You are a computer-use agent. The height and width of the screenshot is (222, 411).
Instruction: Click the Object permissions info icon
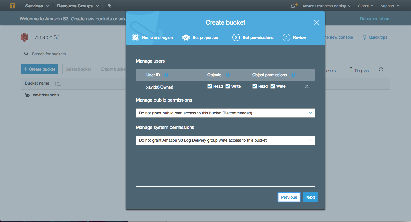293,75
